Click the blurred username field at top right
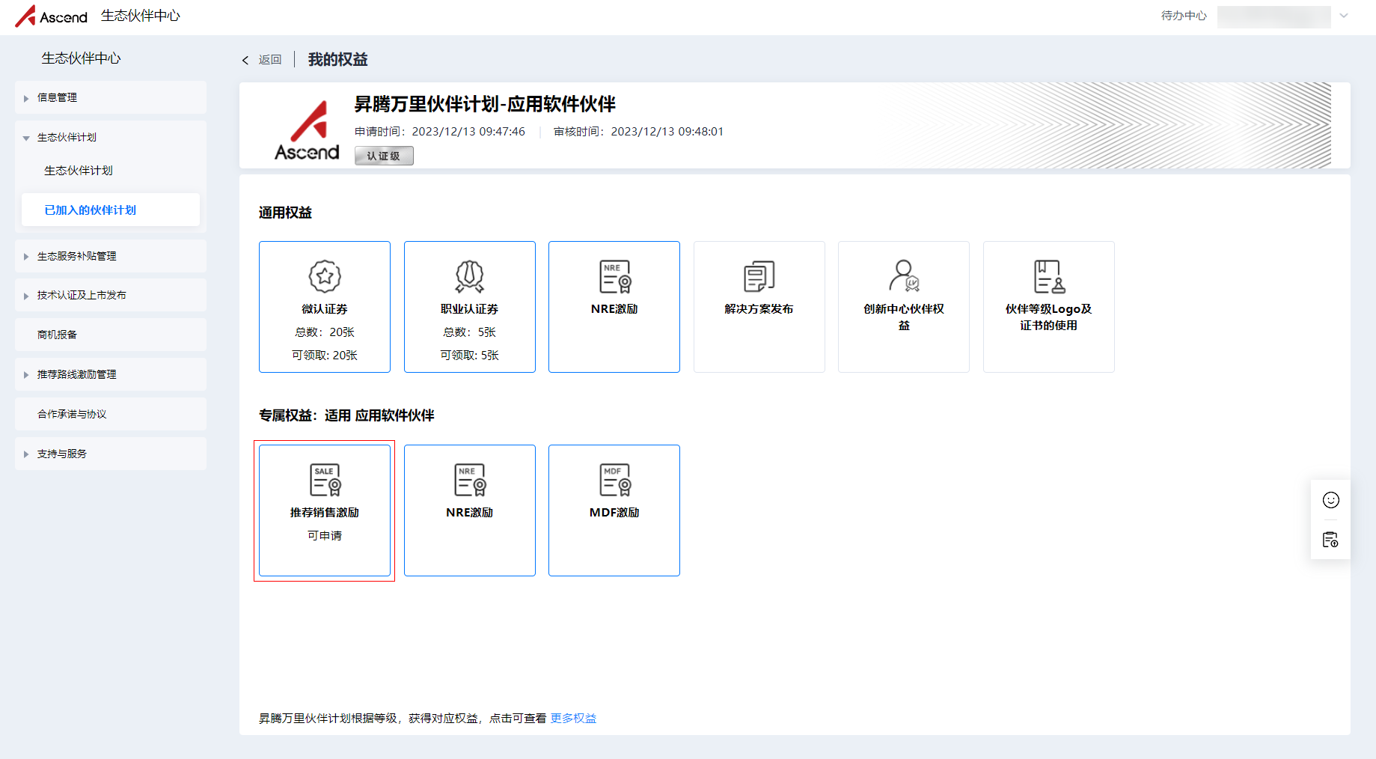Viewport: 1376px width, 759px height. pos(1273,16)
